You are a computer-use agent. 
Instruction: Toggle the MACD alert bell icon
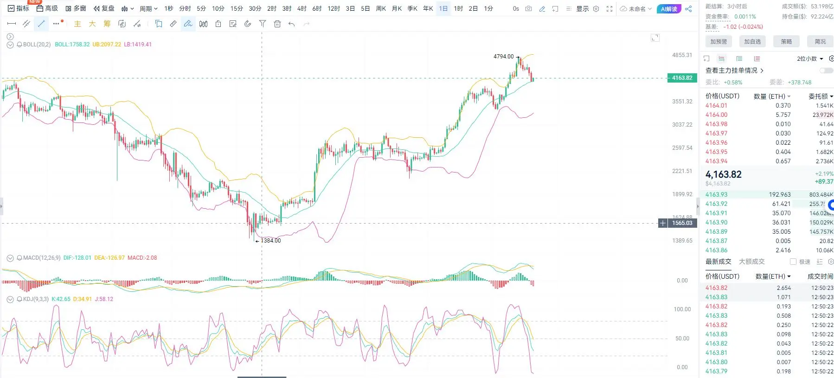(19, 258)
